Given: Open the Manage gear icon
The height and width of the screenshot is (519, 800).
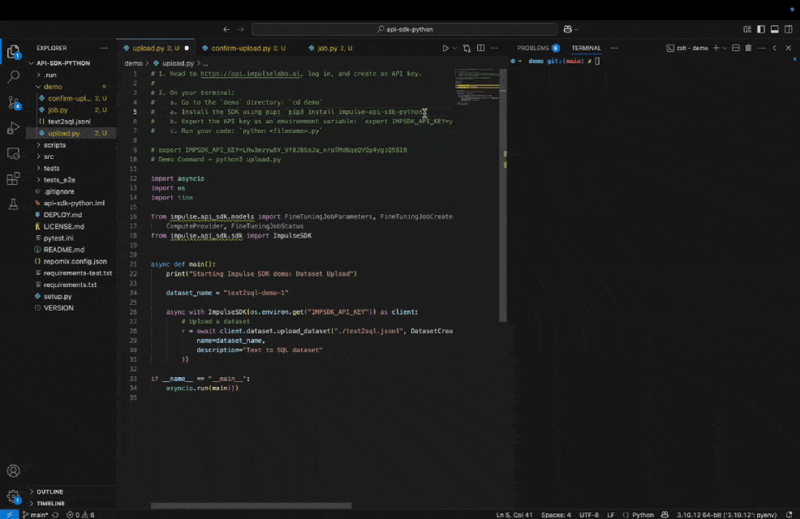Looking at the screenshot, I should click(13, 496).
